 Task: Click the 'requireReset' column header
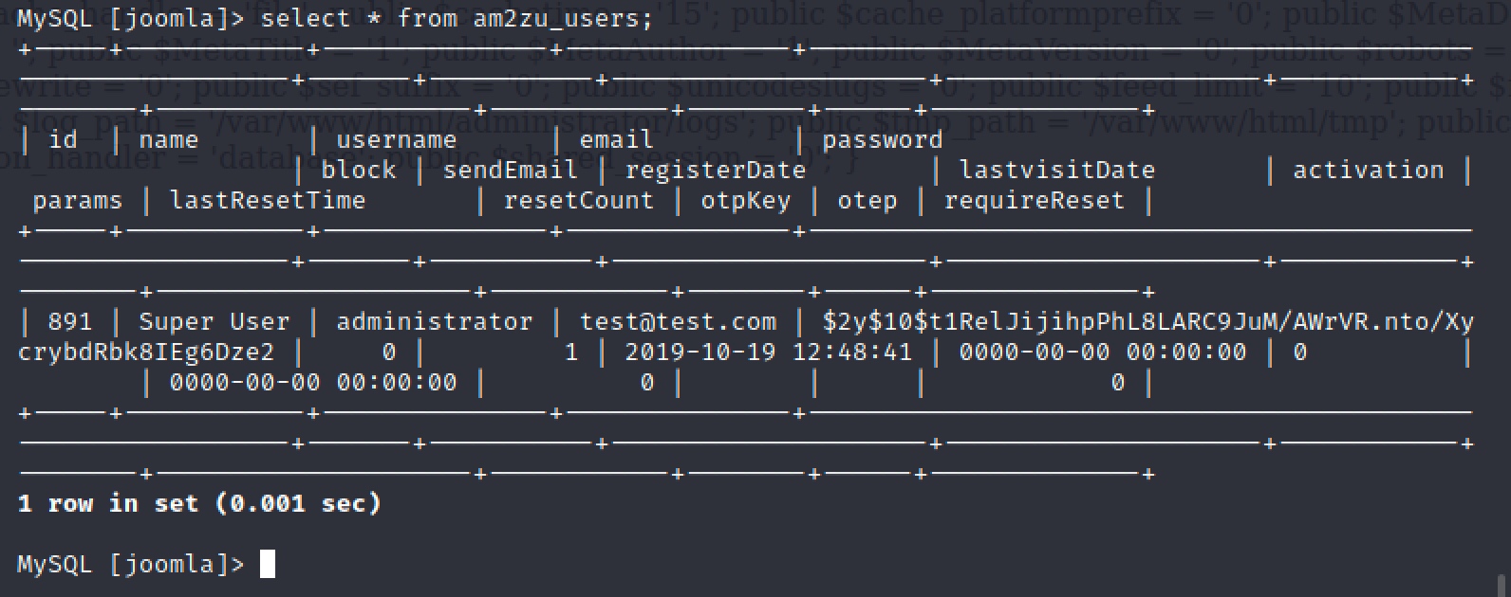point(1034,201)
